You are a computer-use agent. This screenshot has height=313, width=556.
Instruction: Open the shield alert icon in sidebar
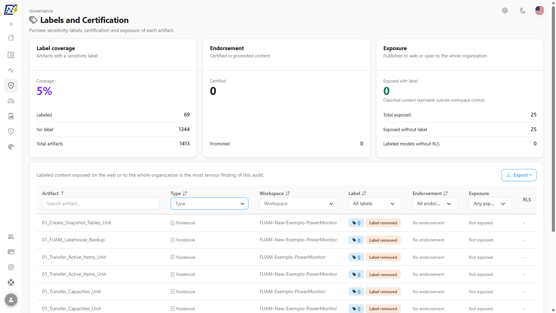pos(11,131)
